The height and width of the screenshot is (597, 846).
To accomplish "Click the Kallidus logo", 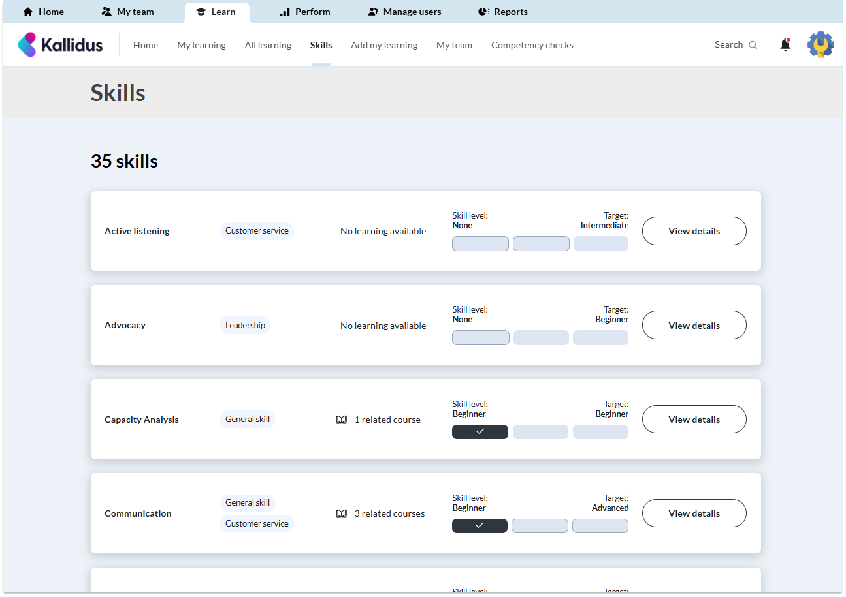I will [60, 45].
